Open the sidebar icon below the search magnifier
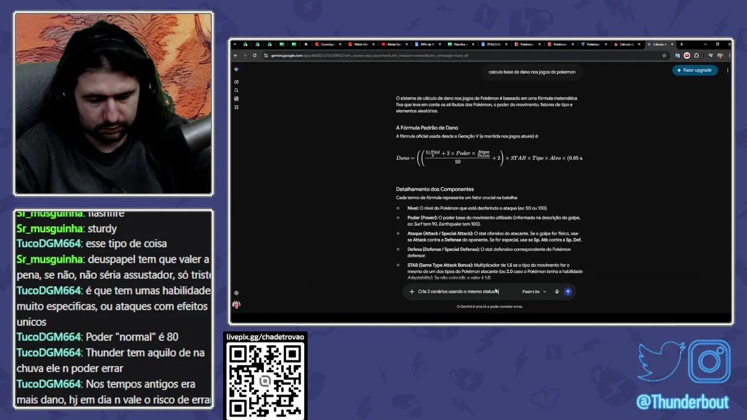The image size is (747, 420). [236, 99]
